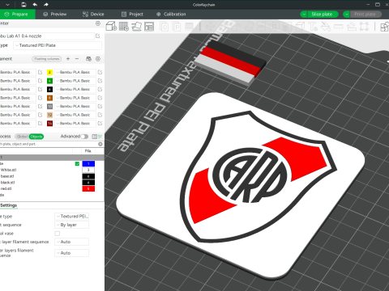Open the print sequence By layer dropdown

coord(72,225)
